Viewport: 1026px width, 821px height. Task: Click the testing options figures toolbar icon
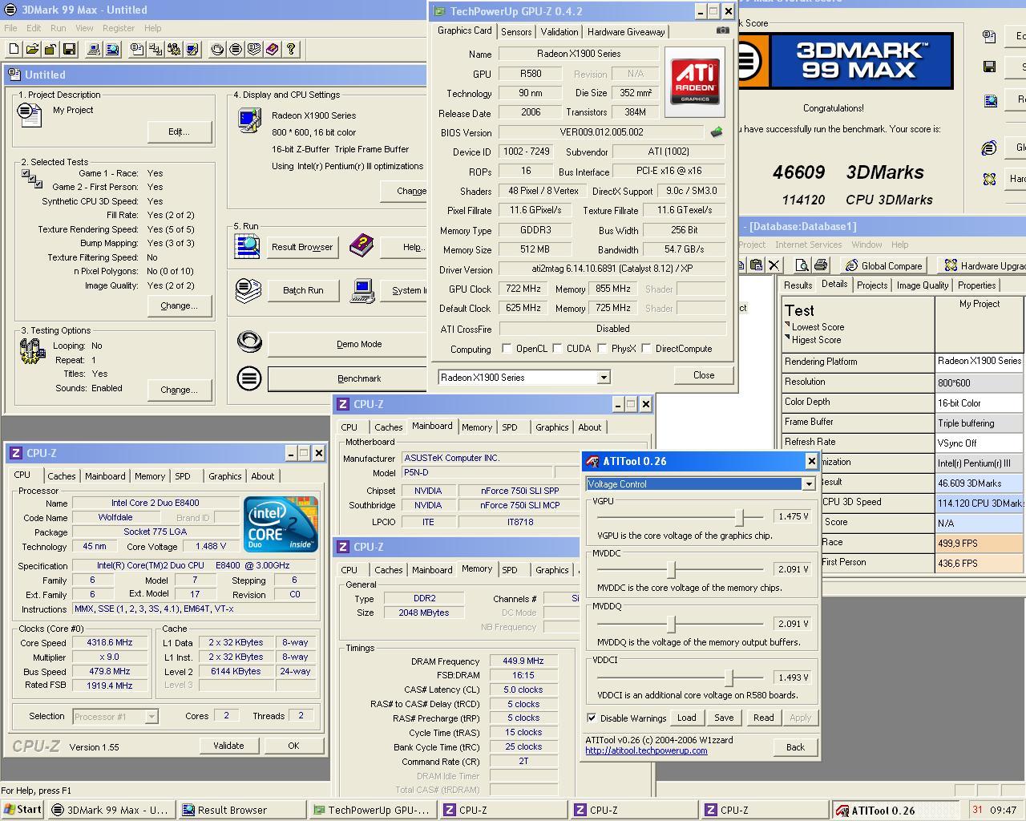pos(174,49)
